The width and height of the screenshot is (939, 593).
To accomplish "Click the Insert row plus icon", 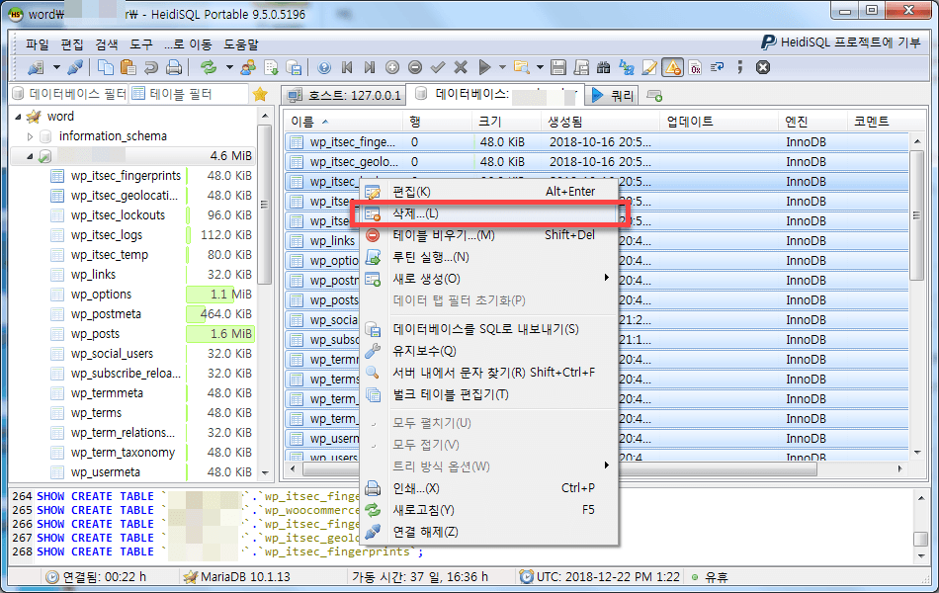I will (x=392, y=67).
